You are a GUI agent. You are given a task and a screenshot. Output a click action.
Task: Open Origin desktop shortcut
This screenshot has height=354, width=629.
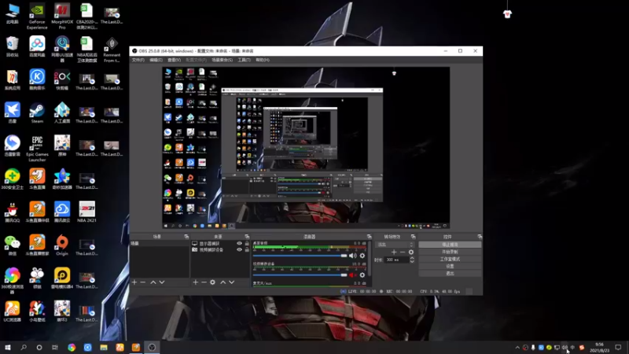62,245
